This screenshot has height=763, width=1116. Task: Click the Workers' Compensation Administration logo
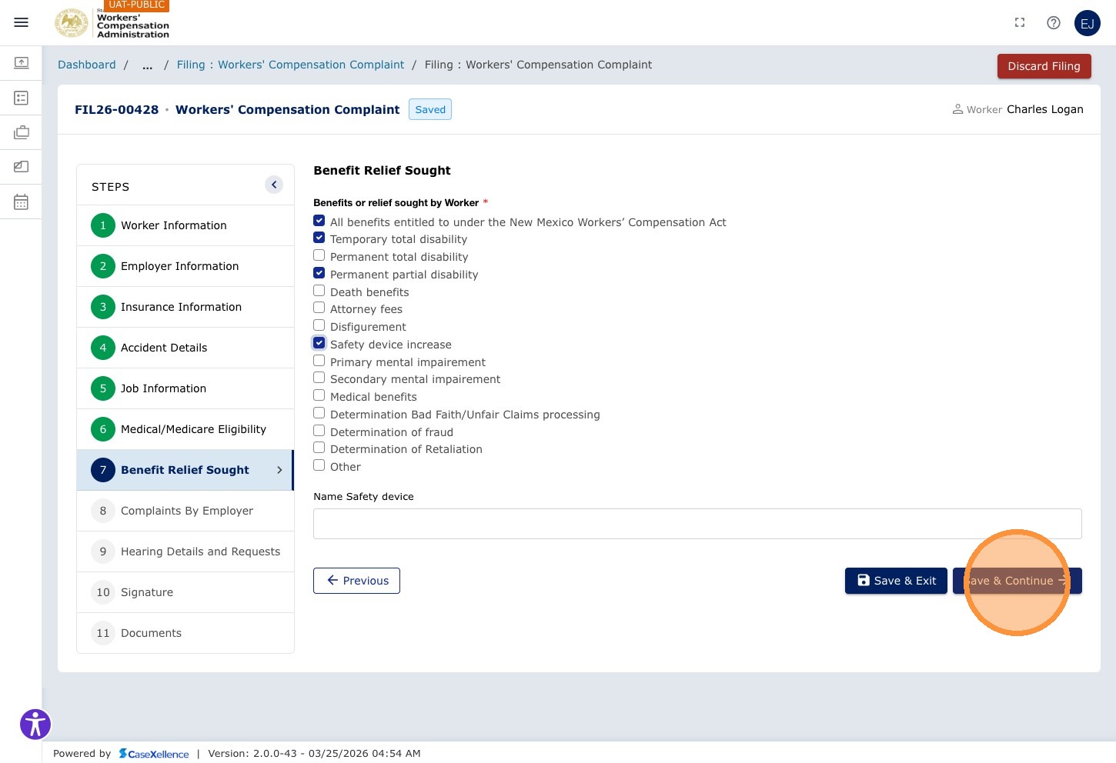pyautogui.click(x=112, y=23)
